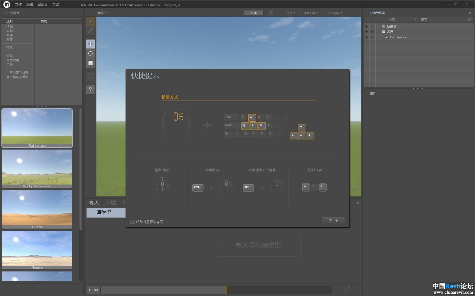
Task: Click the frame selection bracket icon
Action: pyautogui.click(x=90, y=76)
